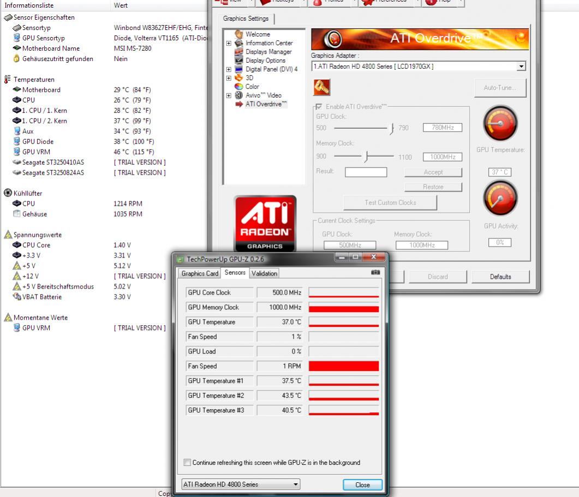The image size is (579, 497).
Task: Click the Avivo Video film reel icon
Action: (239, 95)
